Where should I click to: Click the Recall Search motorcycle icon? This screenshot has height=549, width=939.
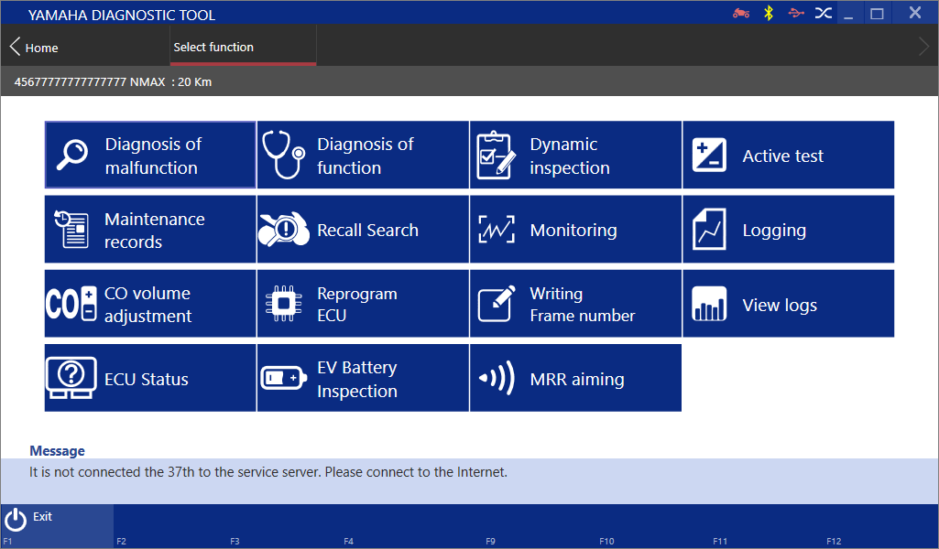(x=284, y=229)
